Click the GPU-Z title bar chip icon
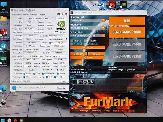Image resolution: width=163 pixels, height=122 pixels. tap(12, 10)
